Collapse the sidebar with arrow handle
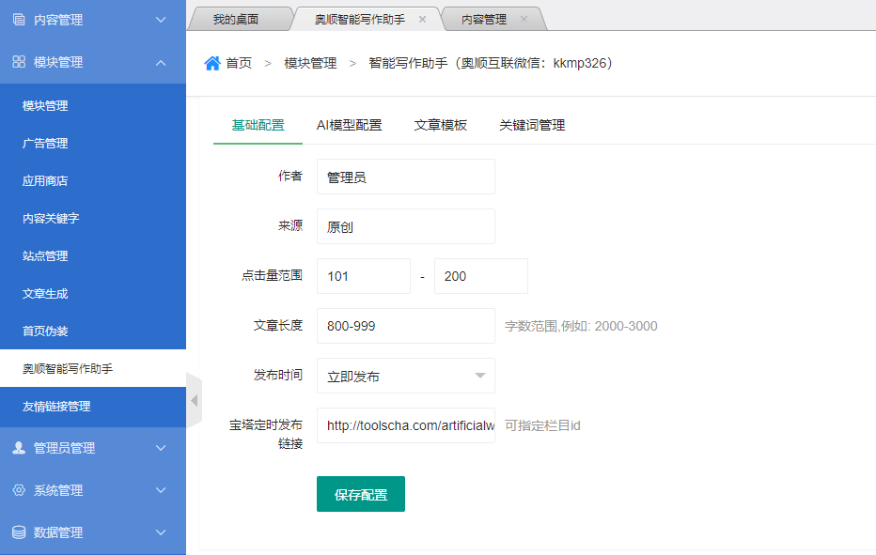This screenshot has width=876, height=555. pos(194,400)
